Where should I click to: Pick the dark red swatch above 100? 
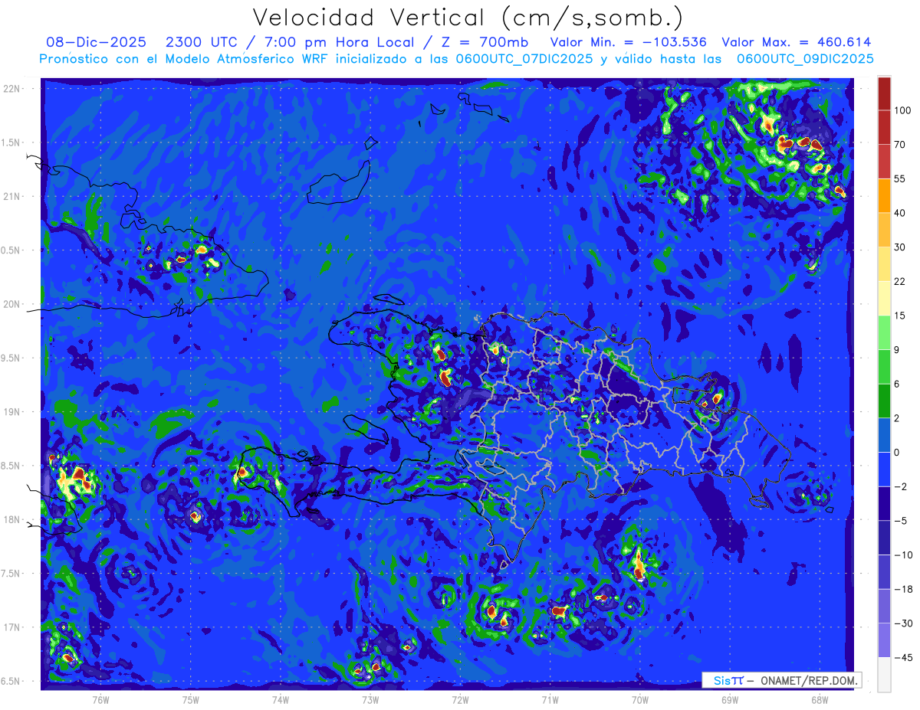tap(884, 93)
